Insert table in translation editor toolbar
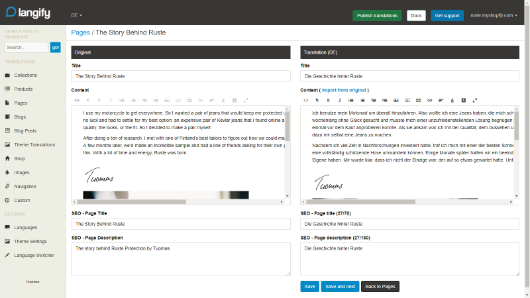530x298 pixels. 419,101
